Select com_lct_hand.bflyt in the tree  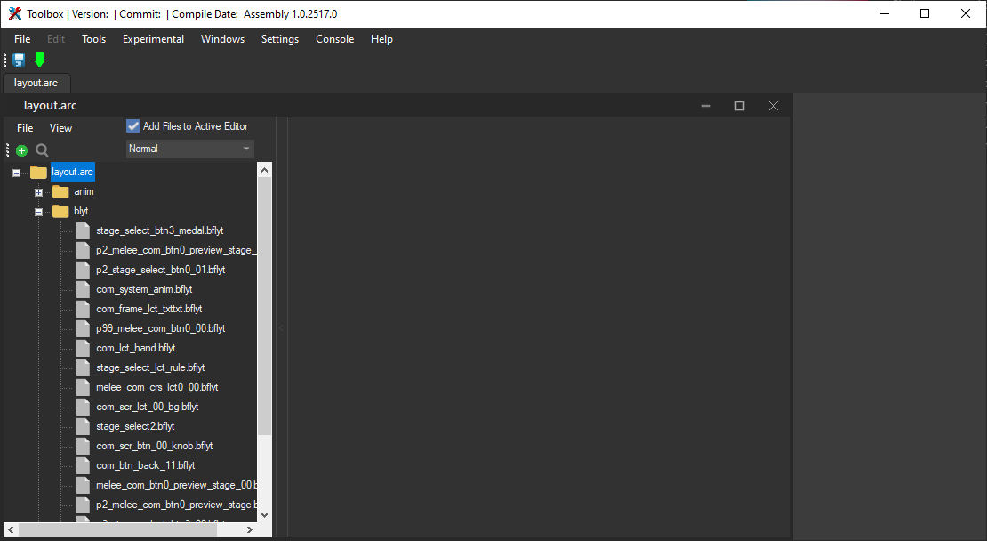click(x=135, y=348)
